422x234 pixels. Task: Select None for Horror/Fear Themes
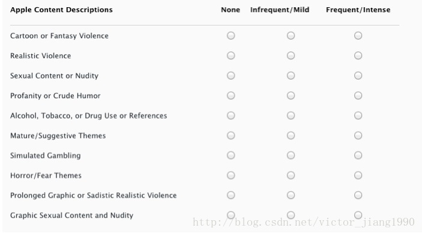click(x=231, y=175)
